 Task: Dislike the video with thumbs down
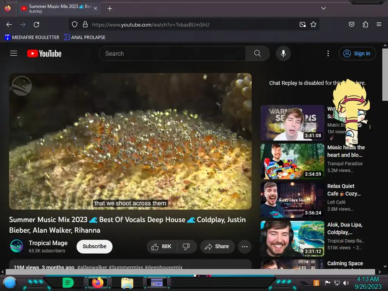point(186,246)
